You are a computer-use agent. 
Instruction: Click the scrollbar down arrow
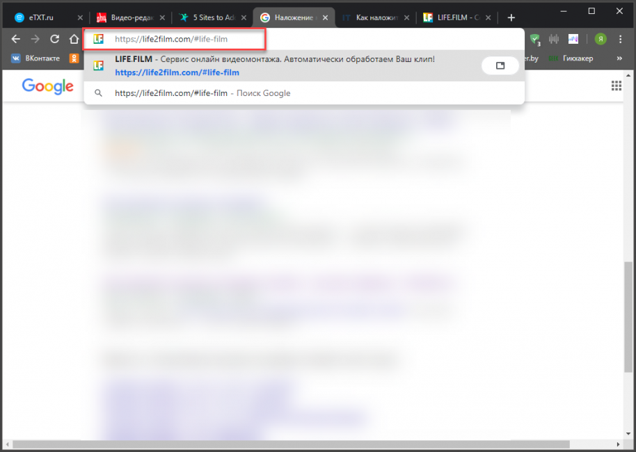coord(628,434)
